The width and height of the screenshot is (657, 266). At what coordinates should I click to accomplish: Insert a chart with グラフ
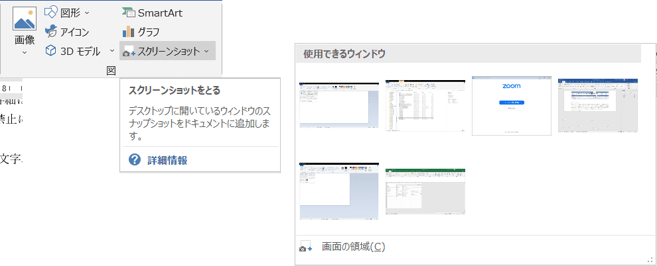coord(128,31)
